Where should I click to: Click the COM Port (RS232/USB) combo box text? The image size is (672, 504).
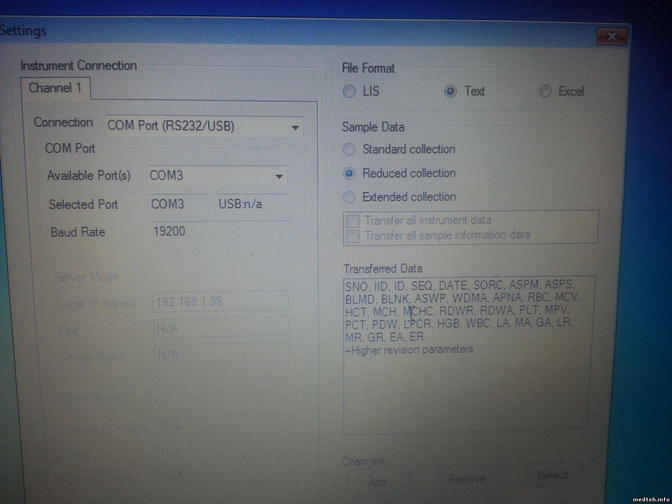click(171, 126)
